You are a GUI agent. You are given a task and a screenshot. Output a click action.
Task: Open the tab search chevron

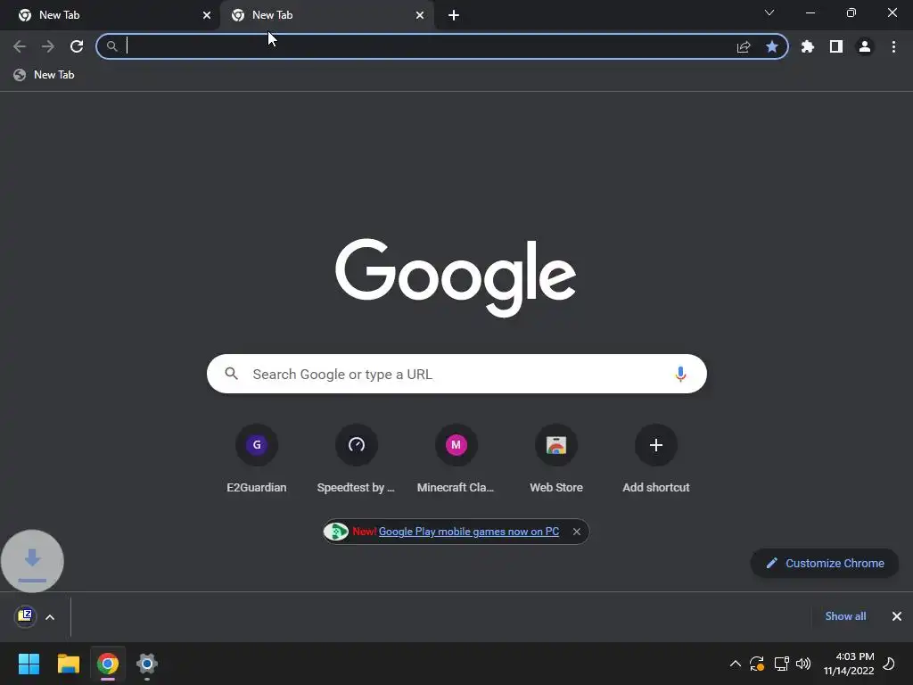click(769, 12)
